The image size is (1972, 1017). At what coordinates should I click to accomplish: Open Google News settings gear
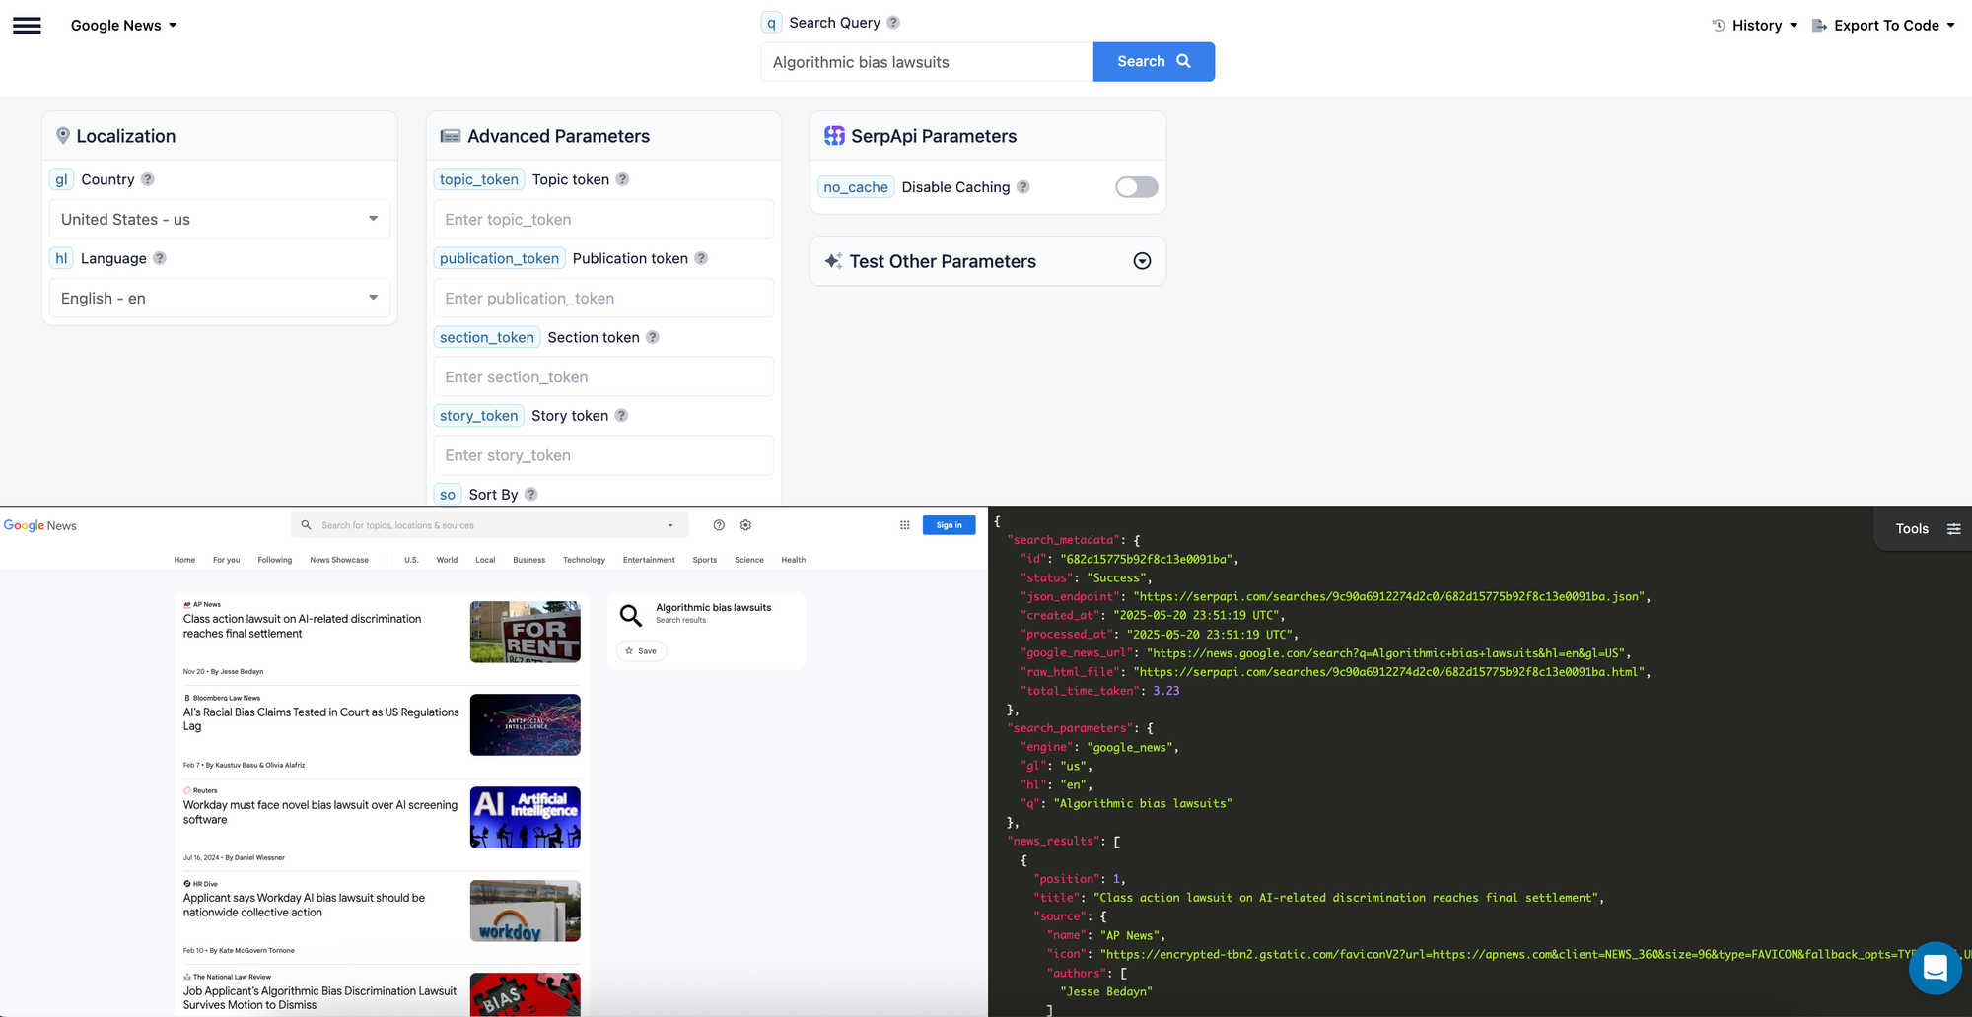point(746,525)
